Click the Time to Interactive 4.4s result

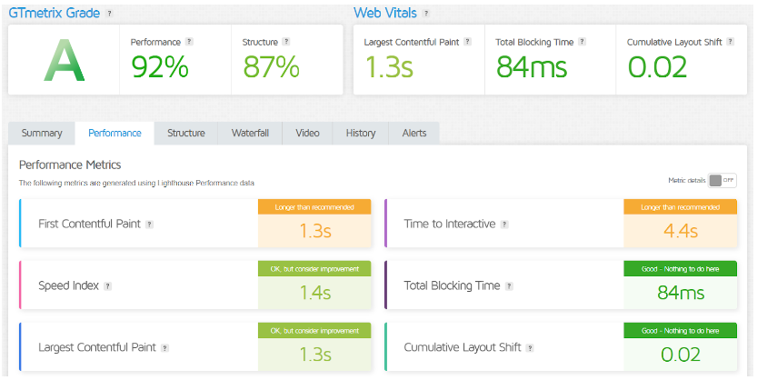(681, 231)
